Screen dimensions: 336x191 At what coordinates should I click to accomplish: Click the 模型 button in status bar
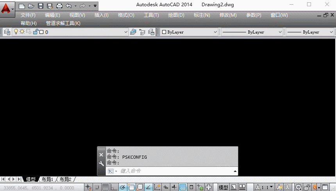pos(223,187)
